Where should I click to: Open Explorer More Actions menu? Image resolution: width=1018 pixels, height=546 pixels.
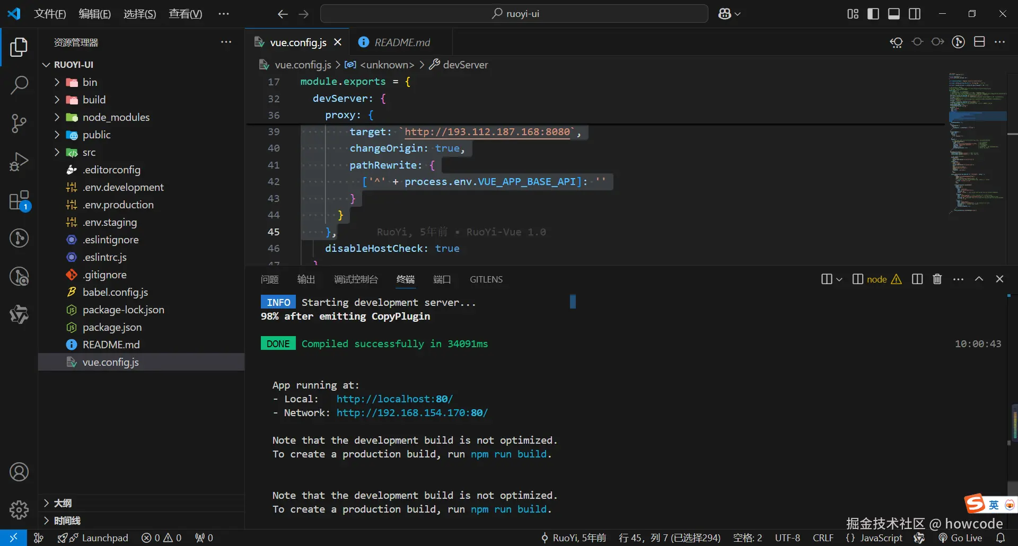(x=226, y=42)
